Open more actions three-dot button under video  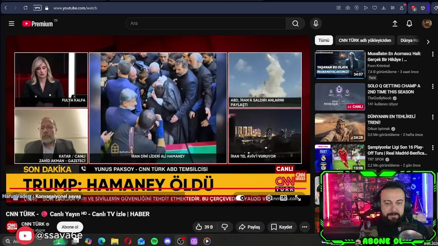tap(305, 227)
